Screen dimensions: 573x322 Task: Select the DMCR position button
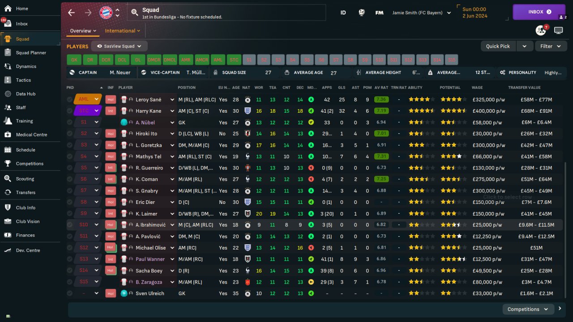coord(154,59)
